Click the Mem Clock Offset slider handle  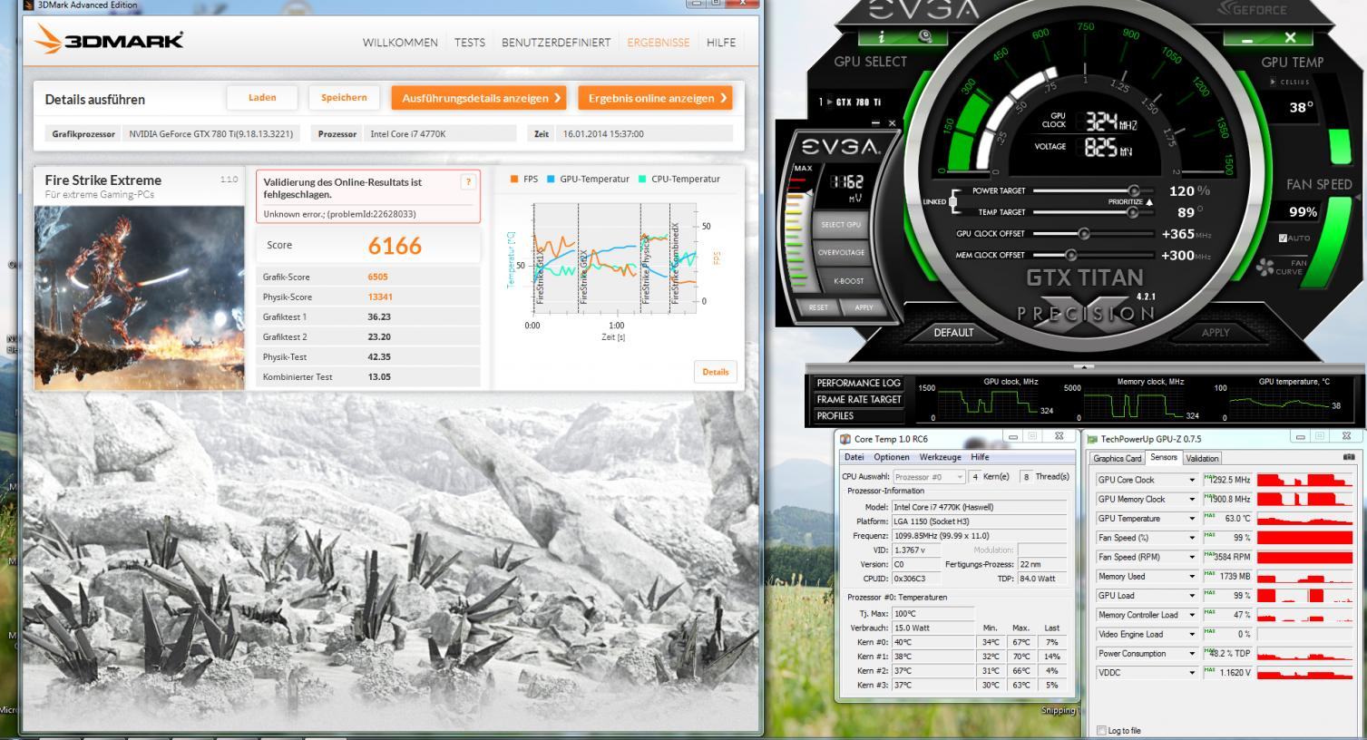[1071, 256]
